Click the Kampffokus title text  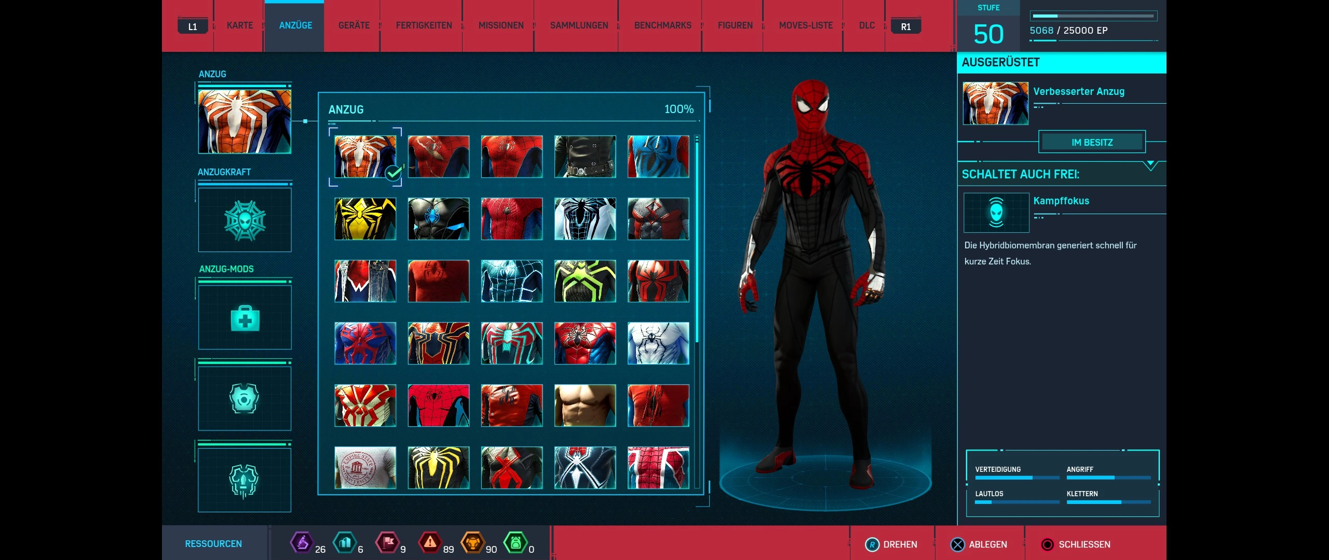pos(1061,201)
